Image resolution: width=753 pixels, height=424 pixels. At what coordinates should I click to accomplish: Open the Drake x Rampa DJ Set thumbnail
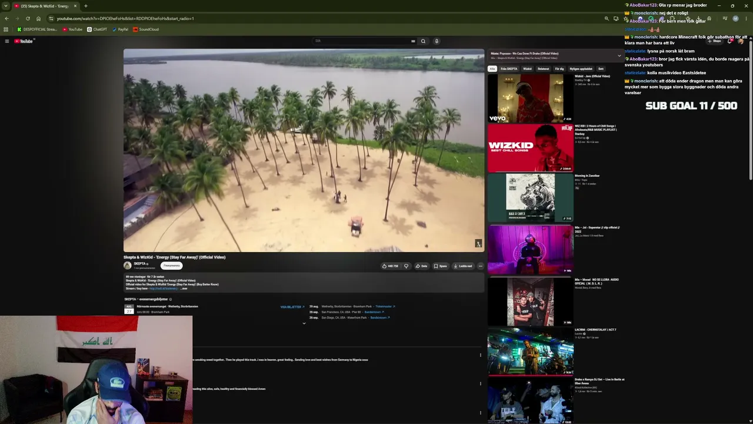[x=530, y=401]
